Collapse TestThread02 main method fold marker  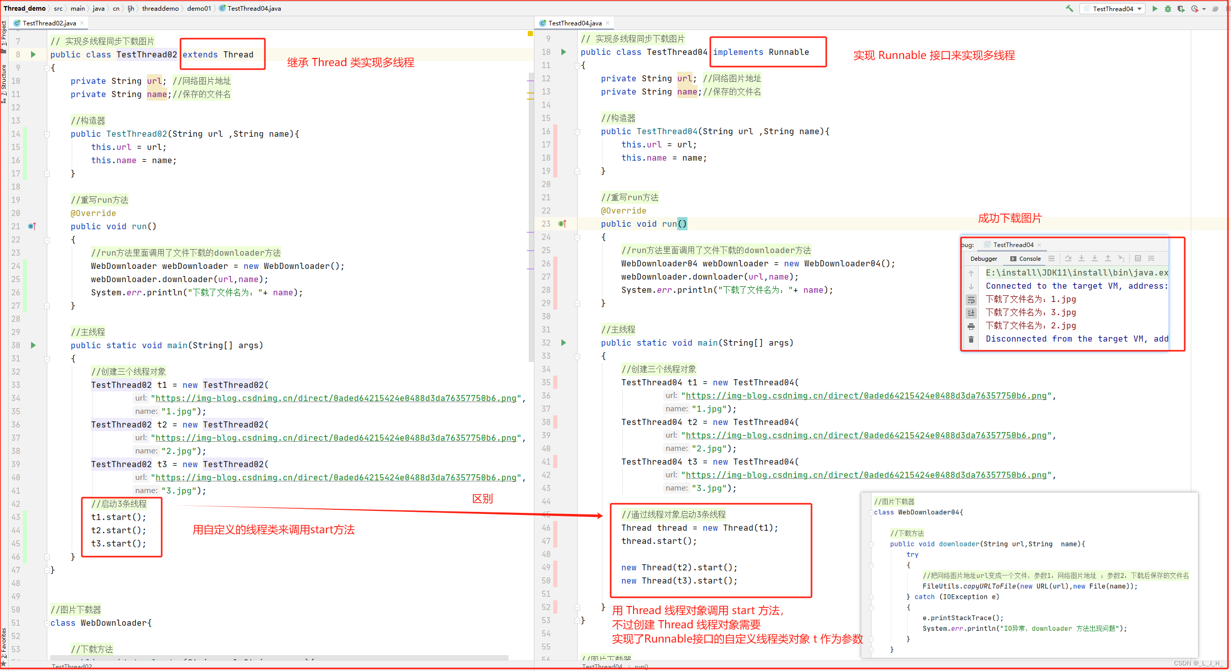(47, 359)
